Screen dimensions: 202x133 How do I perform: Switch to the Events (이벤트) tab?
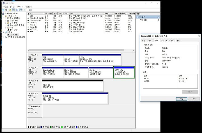click(177, 41)
